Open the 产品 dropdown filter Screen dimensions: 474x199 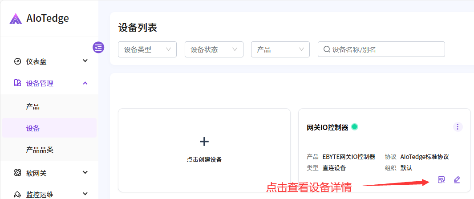tap(280, 49)
